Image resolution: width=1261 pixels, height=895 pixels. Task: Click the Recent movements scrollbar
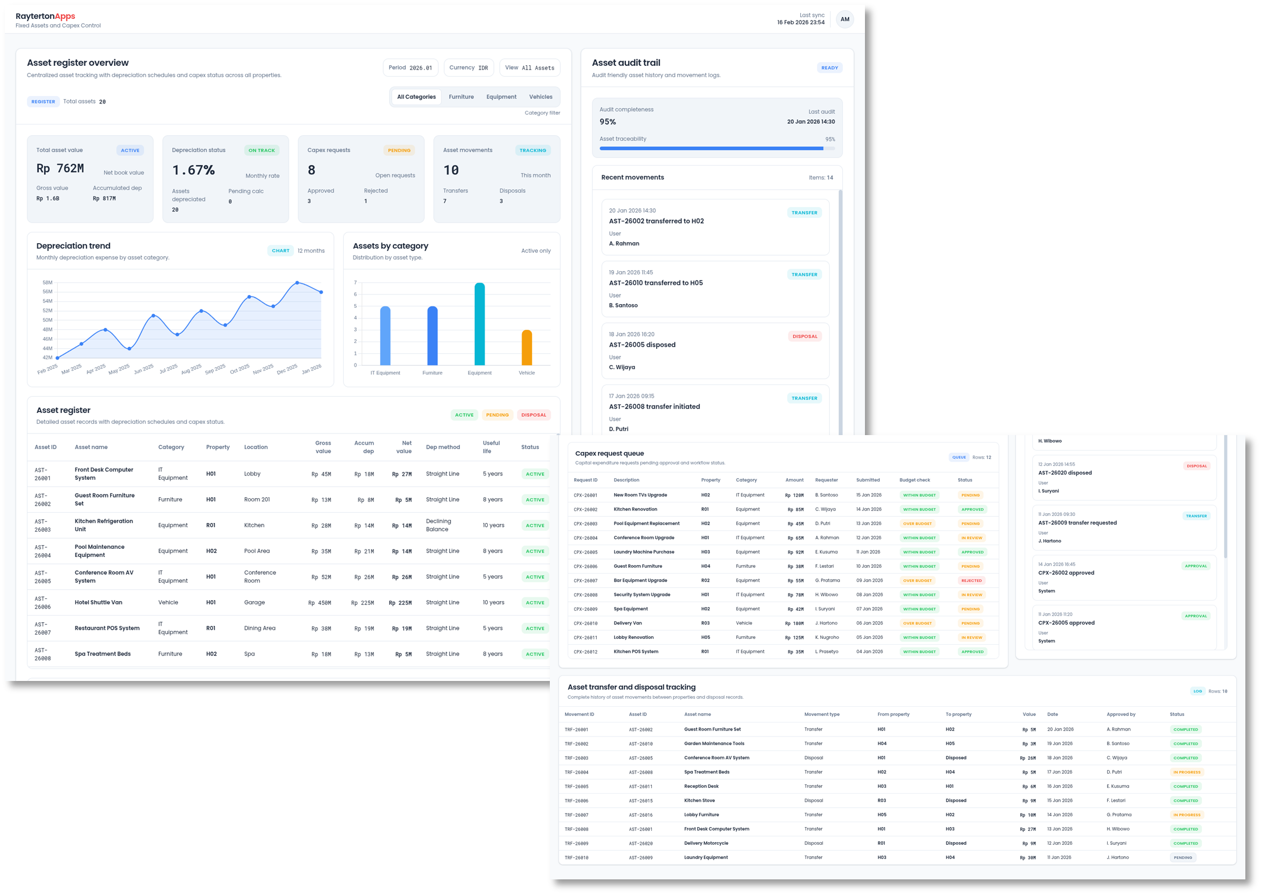coord(840,308)
